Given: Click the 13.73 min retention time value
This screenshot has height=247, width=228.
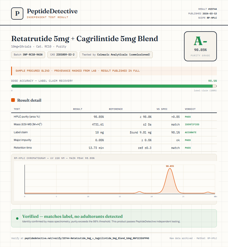Looking at the screenshot, I should (96, 148).
